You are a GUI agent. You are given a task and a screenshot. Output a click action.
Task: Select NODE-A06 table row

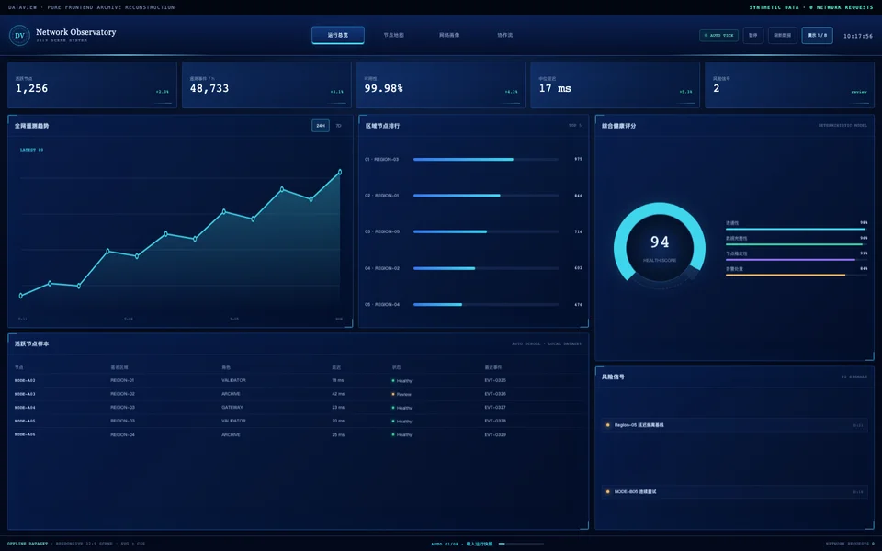point(298,434)
